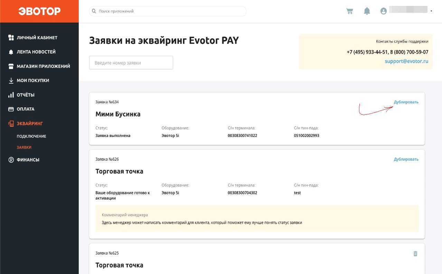Click status Ваше оборудование готово к активации
The width and height of the screenshot is (442, 274).
point(123,196)
